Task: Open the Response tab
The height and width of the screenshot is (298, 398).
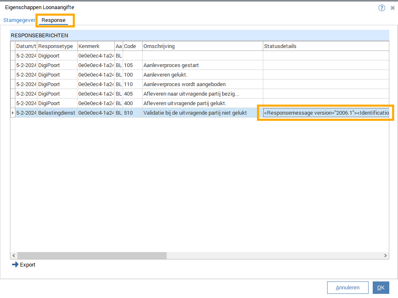Action: tap(53, 20)
